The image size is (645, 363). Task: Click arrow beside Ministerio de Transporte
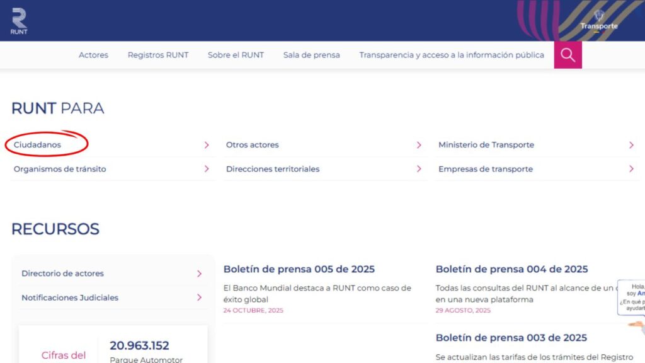coord(631,145)
